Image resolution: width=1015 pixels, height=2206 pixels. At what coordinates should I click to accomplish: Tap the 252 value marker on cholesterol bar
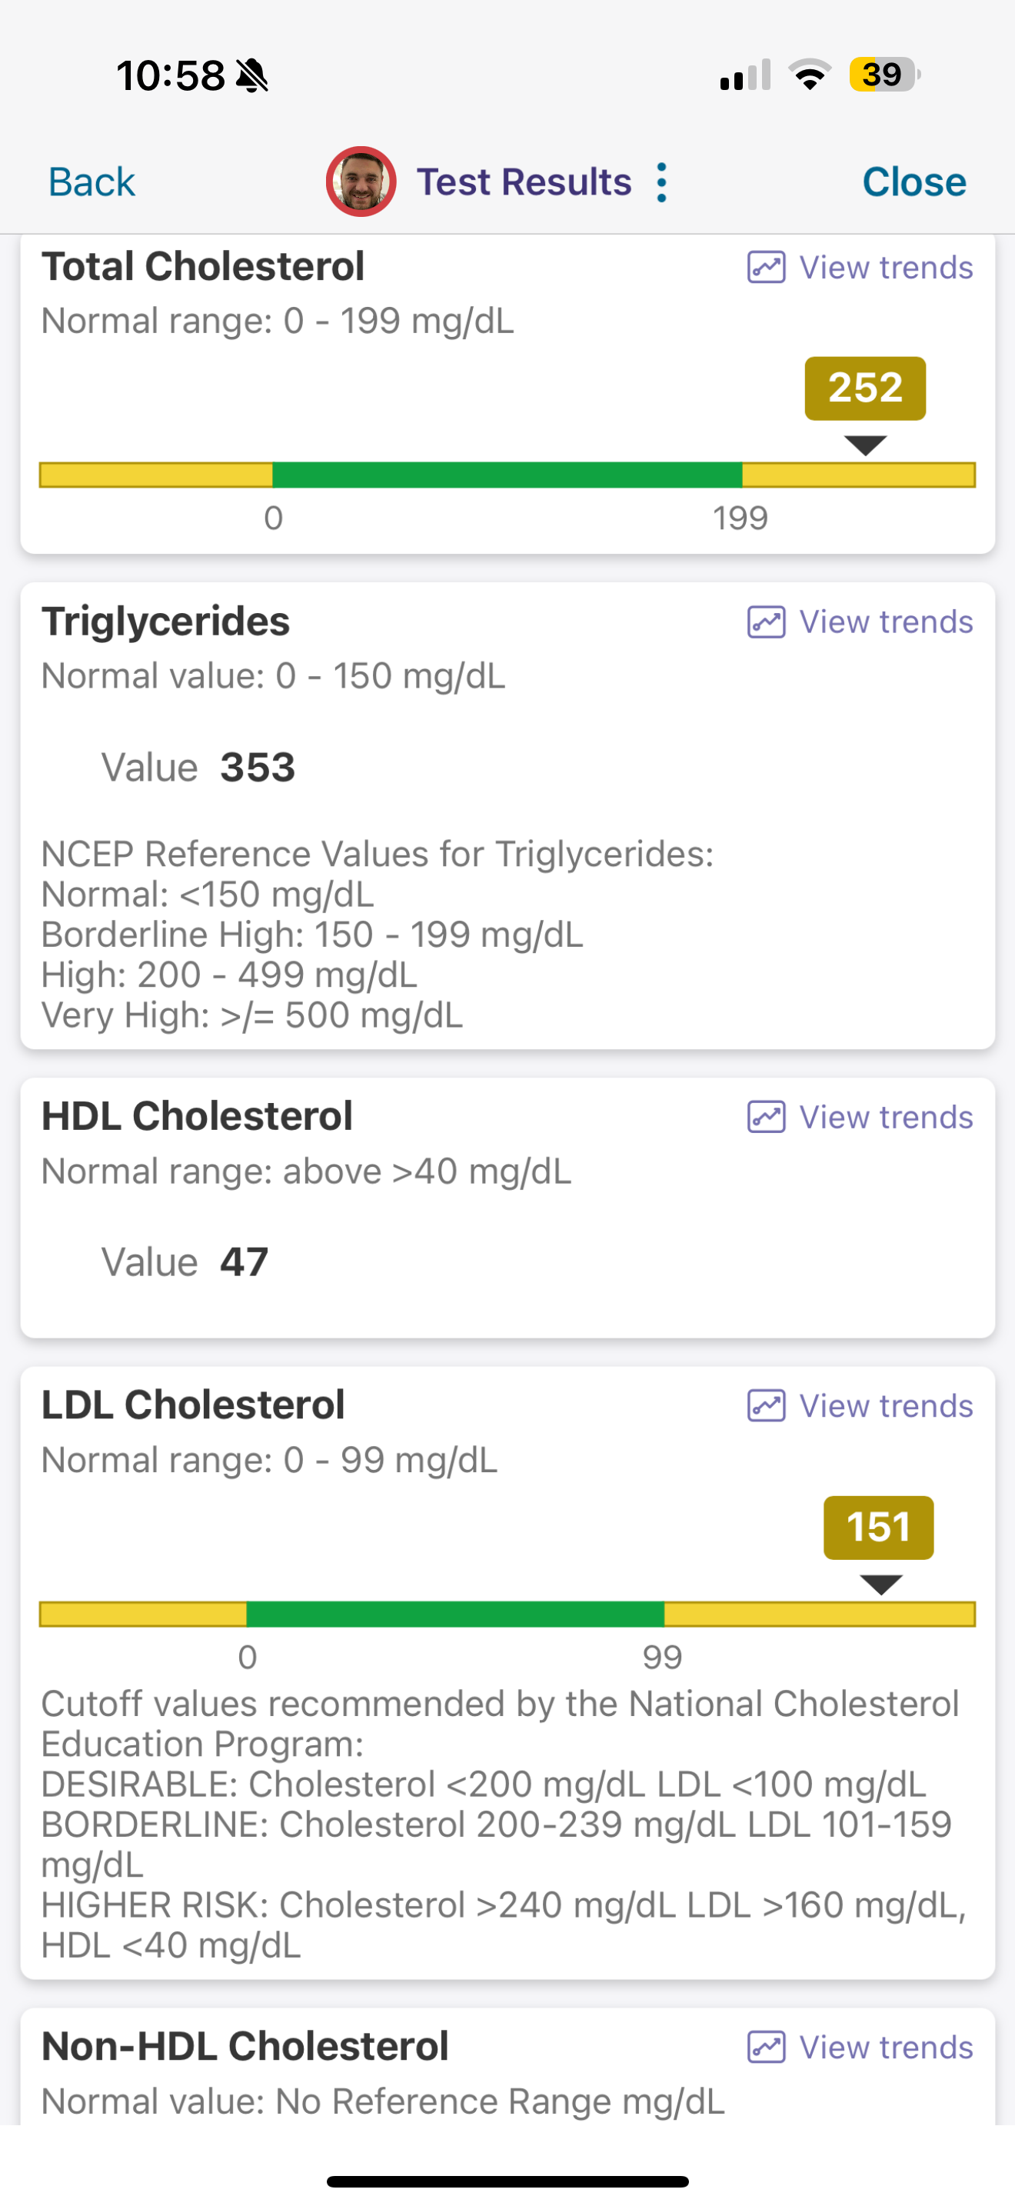[865, 388]
